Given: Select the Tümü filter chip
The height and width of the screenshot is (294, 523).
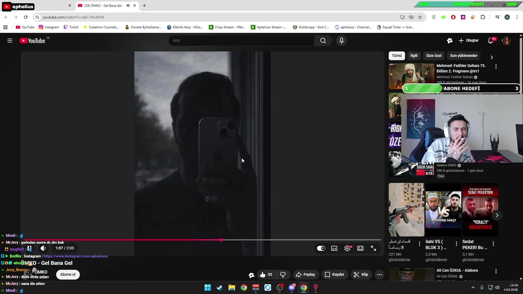Looking at the screenshot, I should tap(397, 56).
